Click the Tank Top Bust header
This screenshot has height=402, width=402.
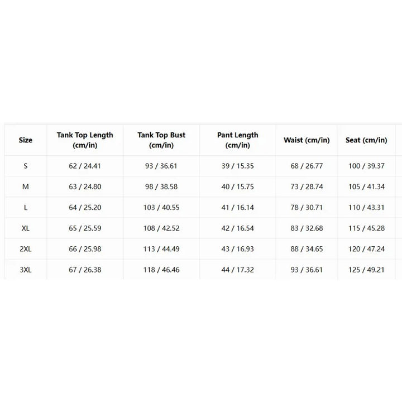pos(161,140)
